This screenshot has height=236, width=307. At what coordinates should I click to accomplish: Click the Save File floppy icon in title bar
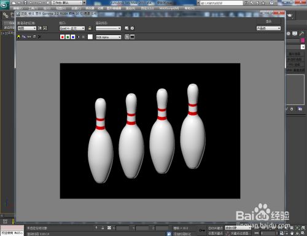pyautogui.click(x=25, y=2)
